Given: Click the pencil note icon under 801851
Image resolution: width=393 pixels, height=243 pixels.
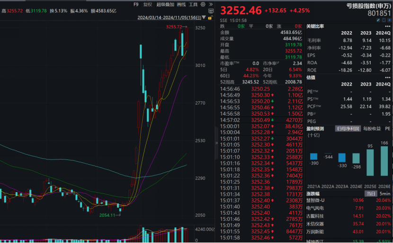Looking at the screenshot, I should pyautogui.click(x=378, y=20).
